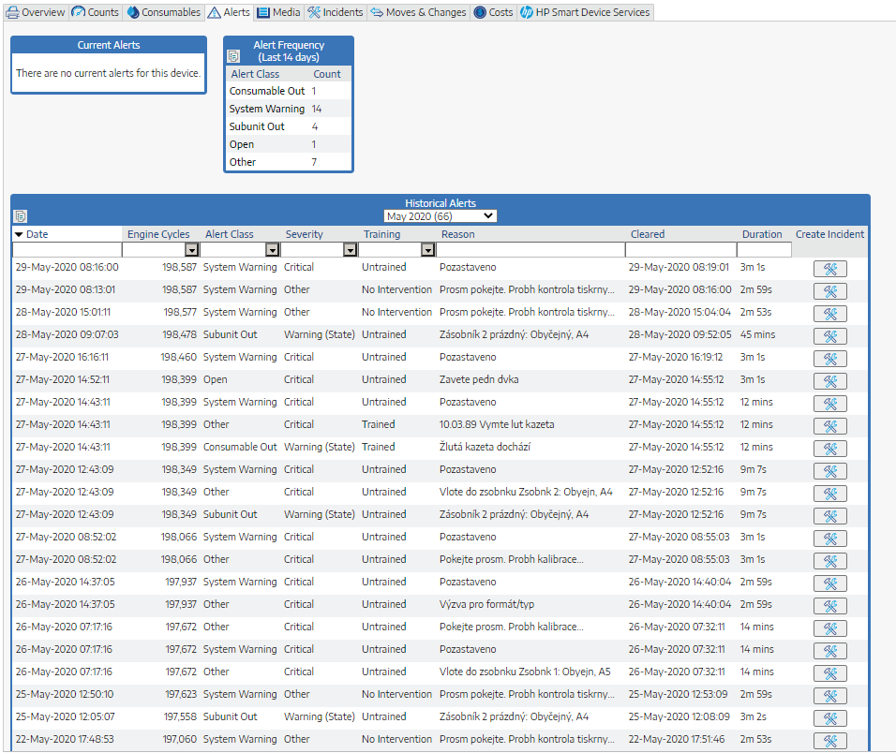Create incident for 28-May-2020 09:07:03 Subunit Out alert
The height and width of the screenshot is (753, 896).
pos(829,336)
